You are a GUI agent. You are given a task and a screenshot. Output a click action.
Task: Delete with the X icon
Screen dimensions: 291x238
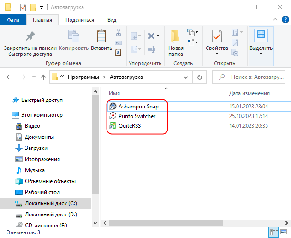pyautogui.click(x=151, y=36)
